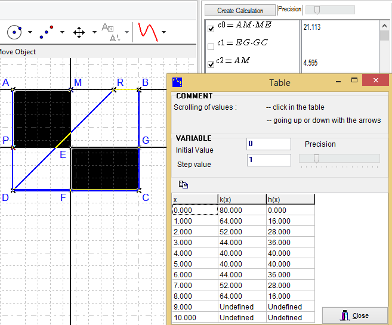Click the x cell 9.000

click(x=195, y=307)
